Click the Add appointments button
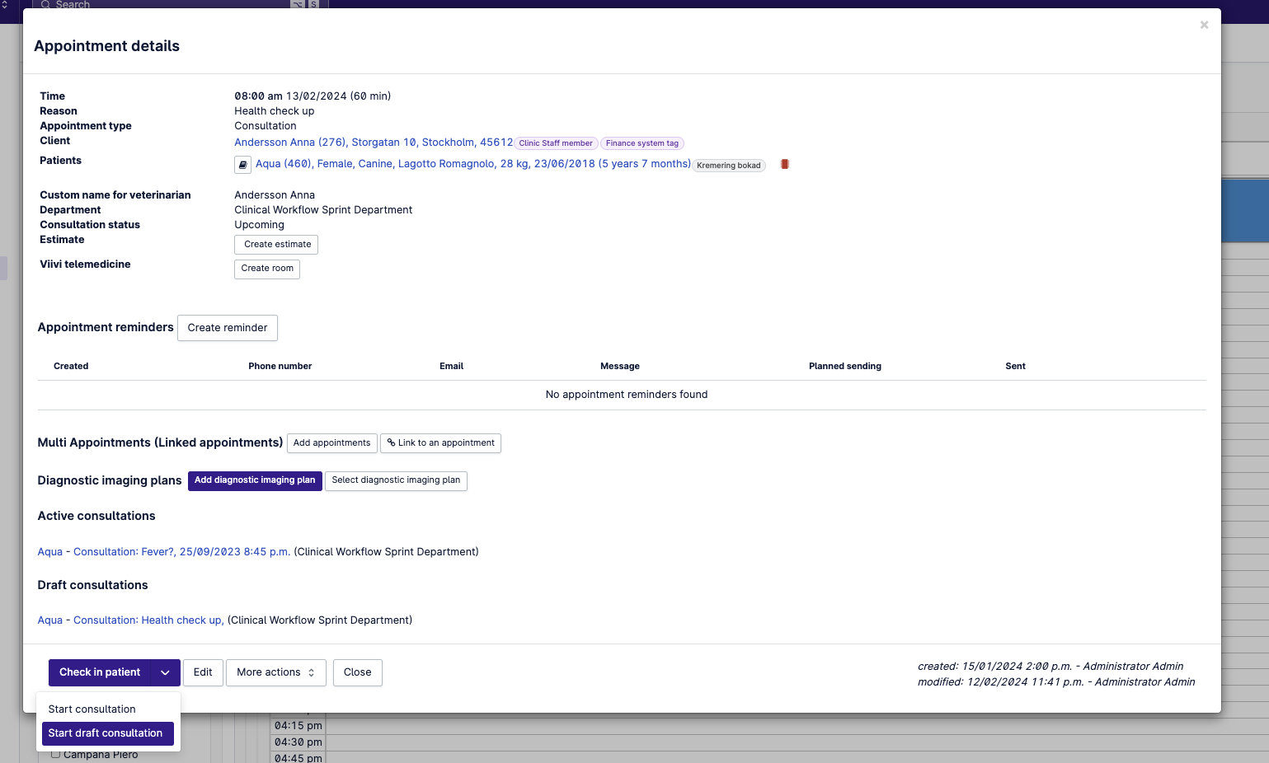Image resolution: width=1269 pixels, height=763 pixels. (x=331, y=443)
